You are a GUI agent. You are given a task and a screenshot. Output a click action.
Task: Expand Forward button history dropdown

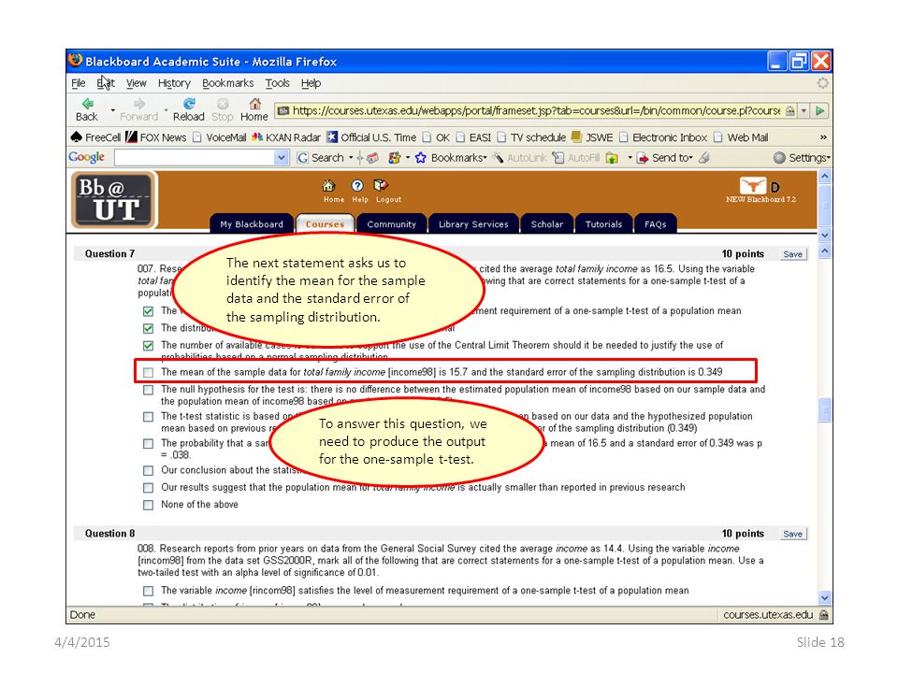(166, 110)
